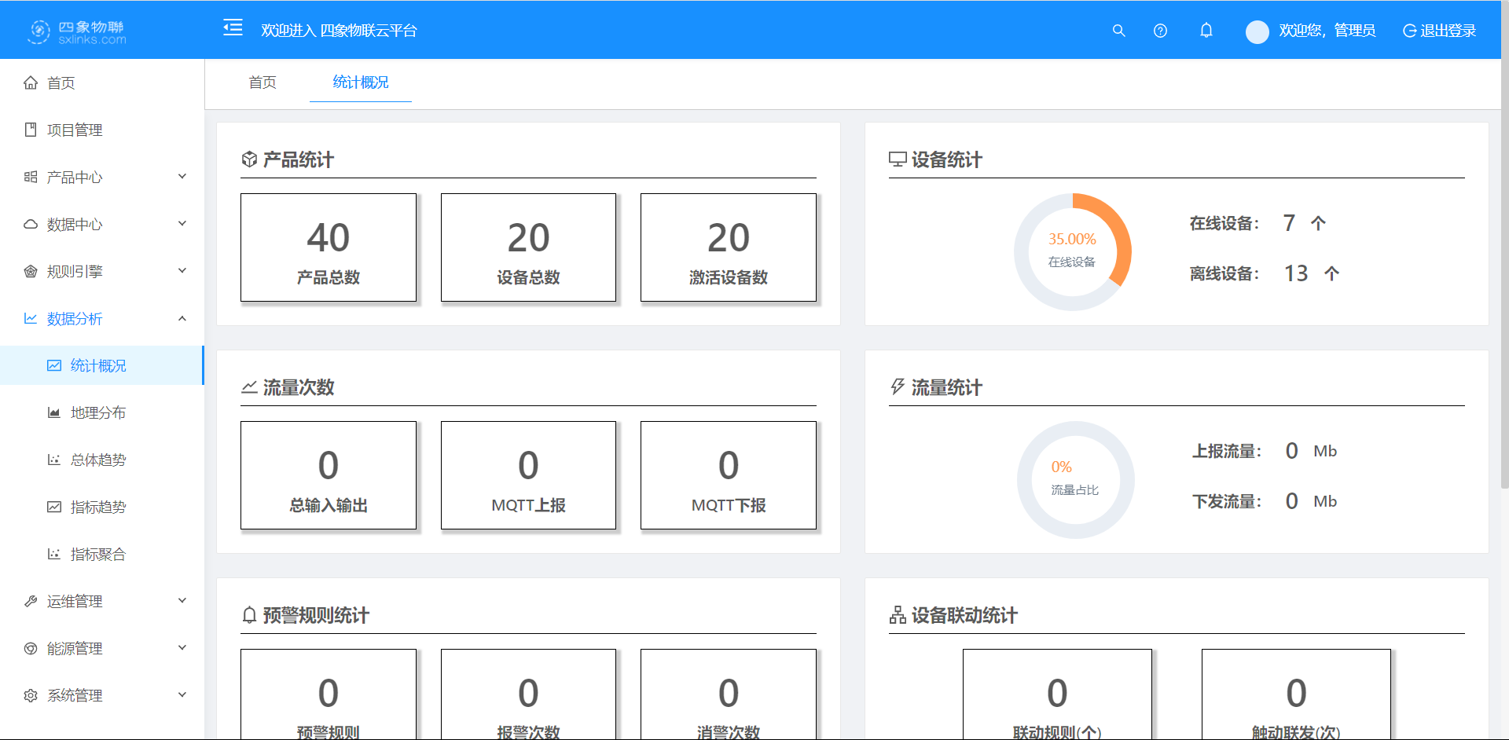Select the 统计概况 tab

coord(360,82)
